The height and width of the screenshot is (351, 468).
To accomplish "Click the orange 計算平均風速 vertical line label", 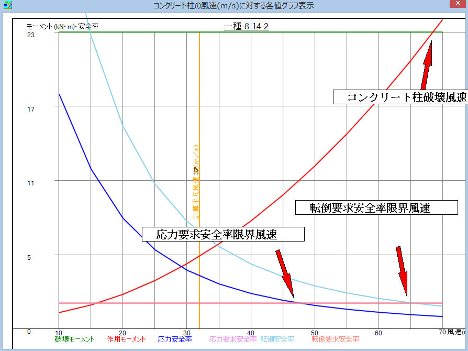I will pos(196,178).
